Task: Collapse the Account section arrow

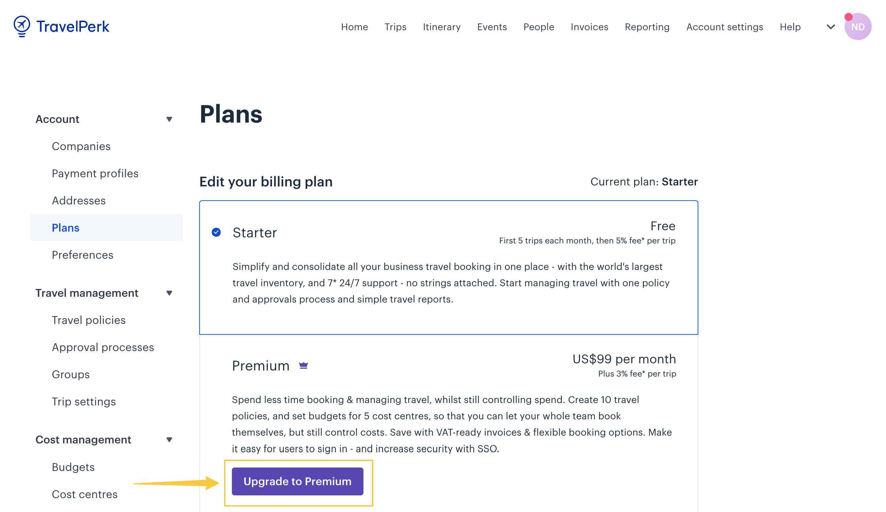Action: coord(169,120)
